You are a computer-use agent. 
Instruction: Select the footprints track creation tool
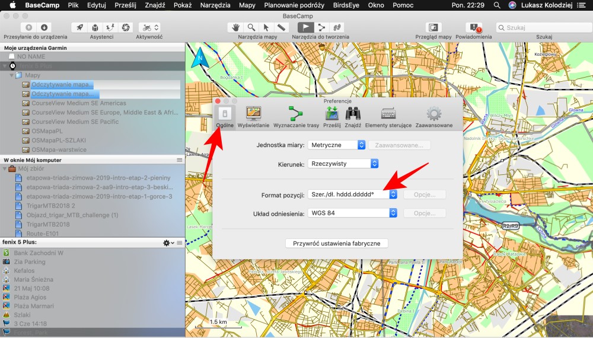click(x=337, y=27)
